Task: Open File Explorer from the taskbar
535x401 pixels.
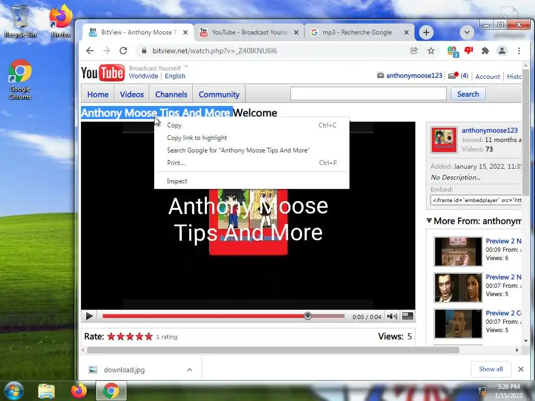Action: tap(46, 391)
